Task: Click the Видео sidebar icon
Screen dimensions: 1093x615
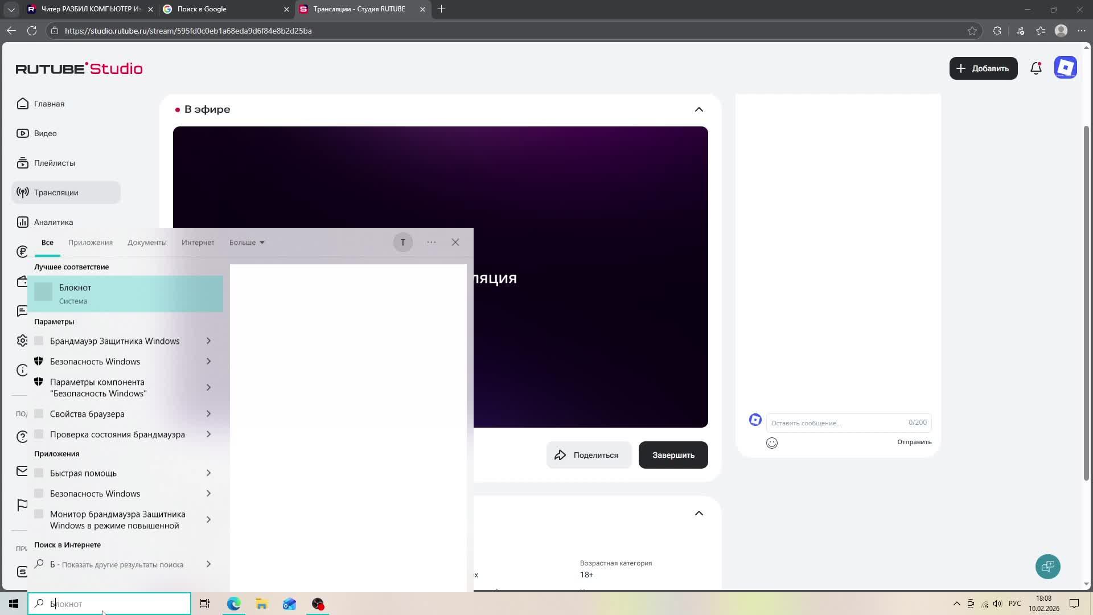Action: pyautogui.click(x=23, y=133)
